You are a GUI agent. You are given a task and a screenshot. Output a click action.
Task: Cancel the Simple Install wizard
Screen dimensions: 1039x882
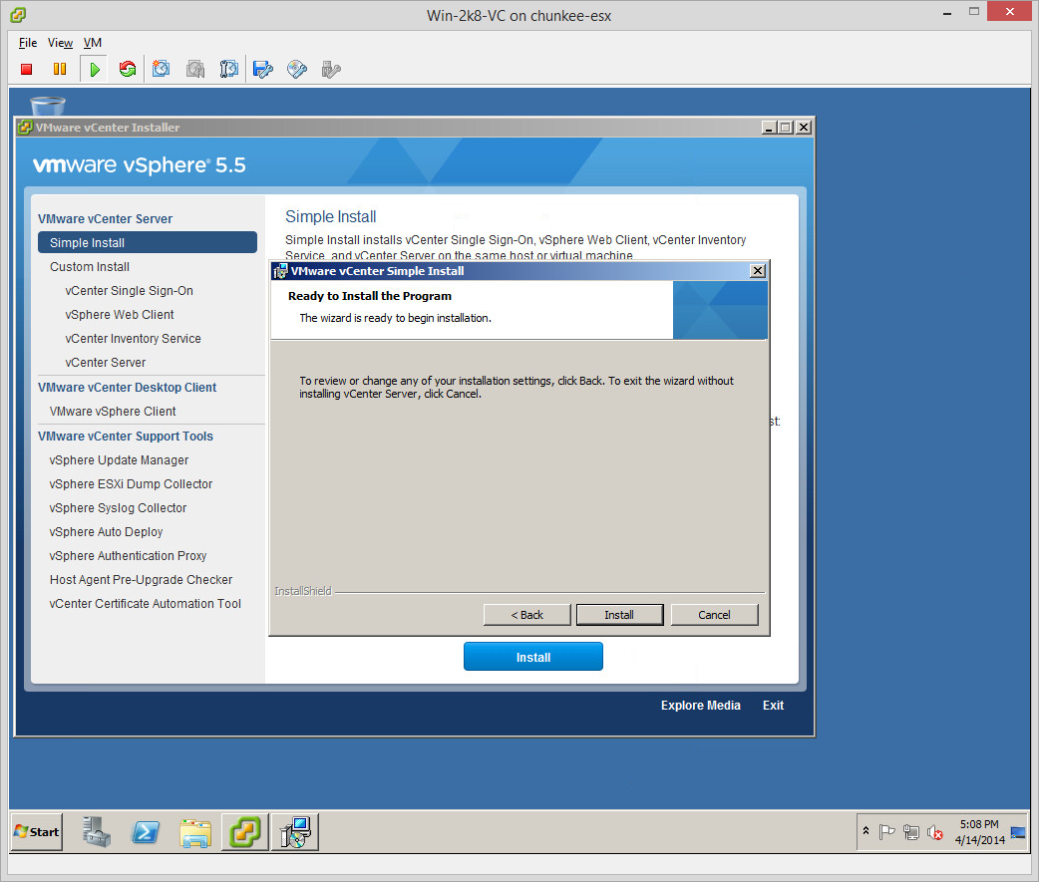coord(714,615)
